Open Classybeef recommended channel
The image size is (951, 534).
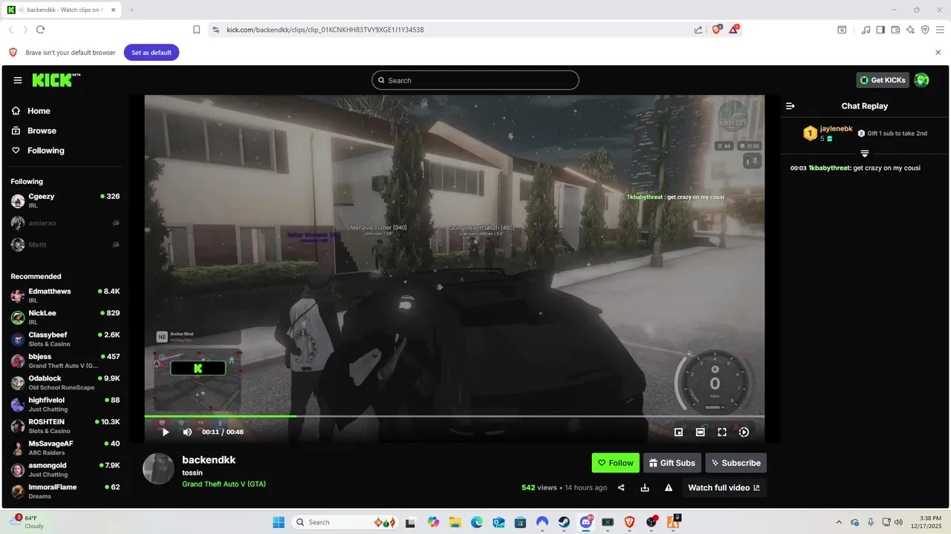pos(65,339)
